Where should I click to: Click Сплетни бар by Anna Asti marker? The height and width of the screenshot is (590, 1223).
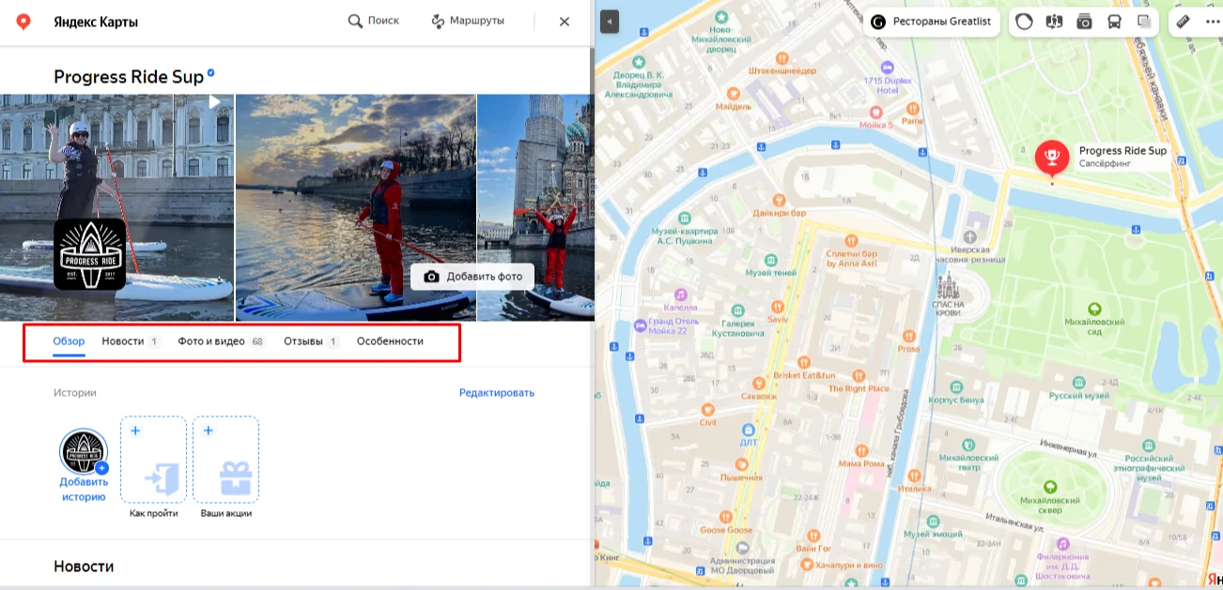tap(850, 240)
